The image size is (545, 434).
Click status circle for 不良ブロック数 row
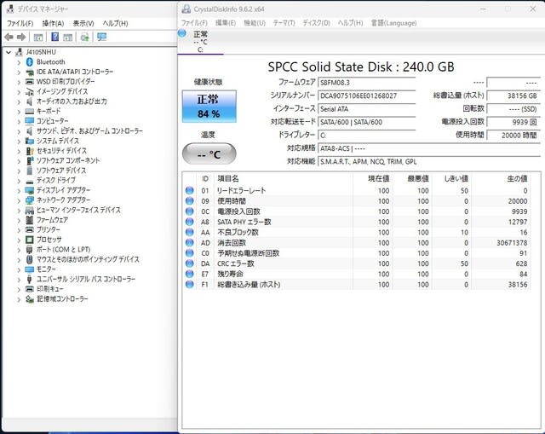189,232
